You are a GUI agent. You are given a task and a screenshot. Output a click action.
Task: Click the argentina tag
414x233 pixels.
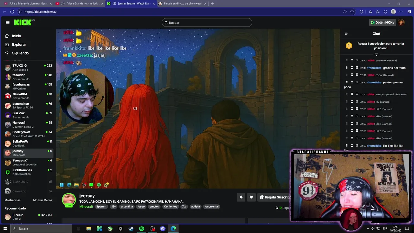click(x=127, y=207)
